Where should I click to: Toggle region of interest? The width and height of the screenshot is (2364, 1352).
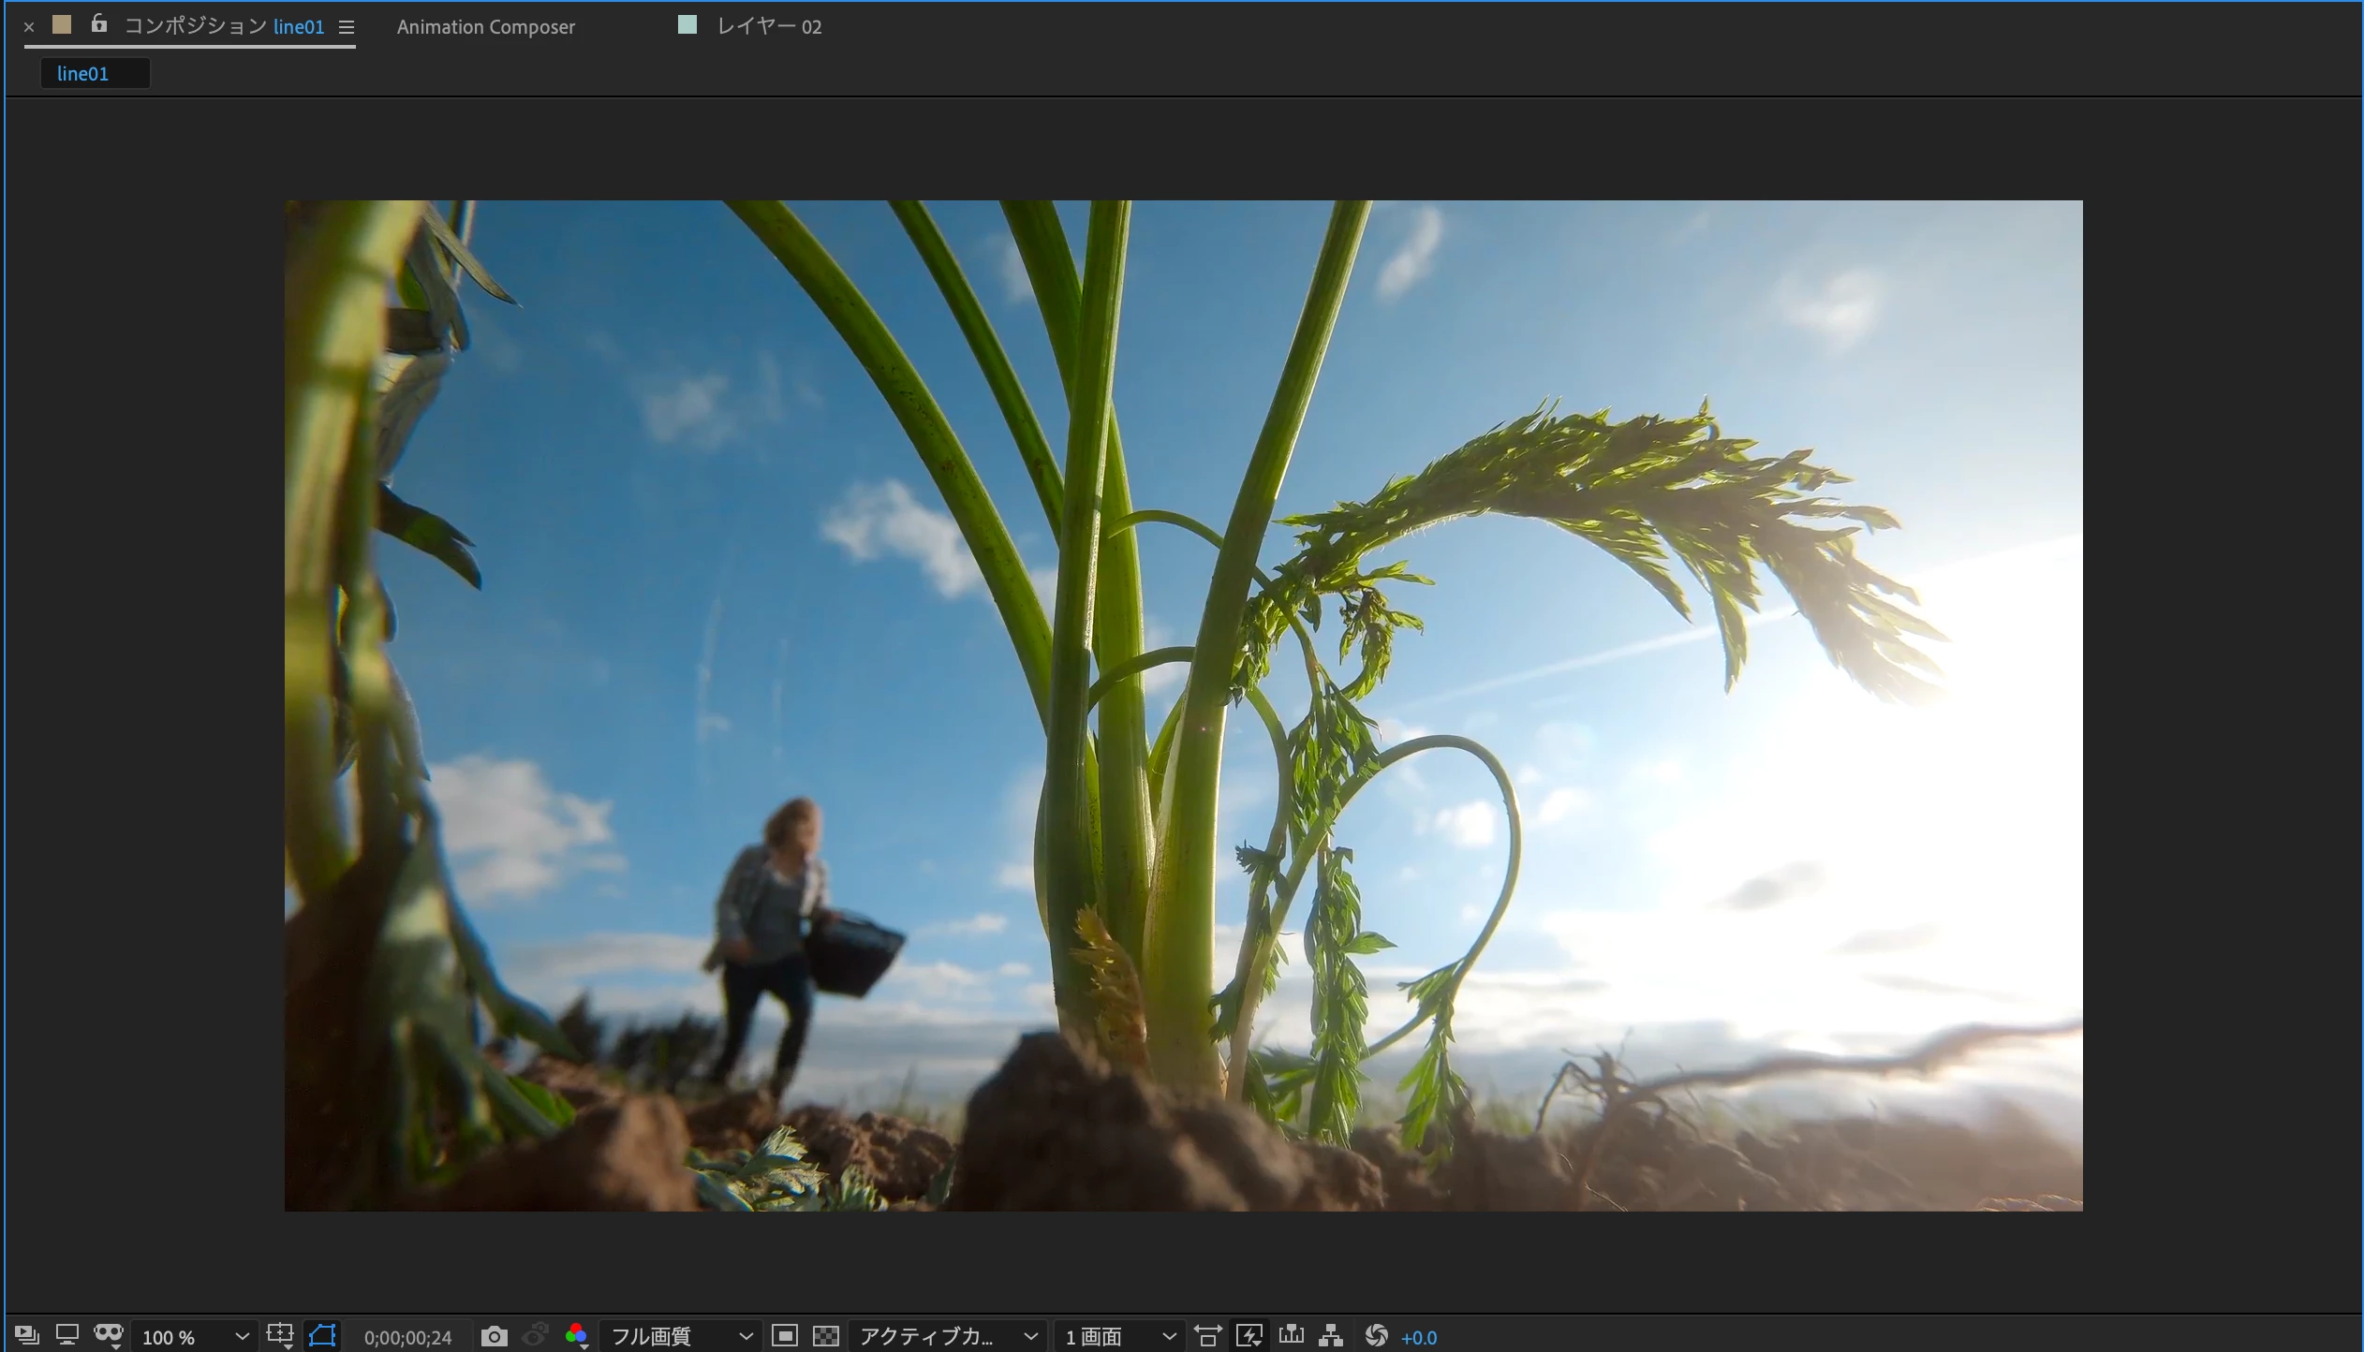point(785,1336)
